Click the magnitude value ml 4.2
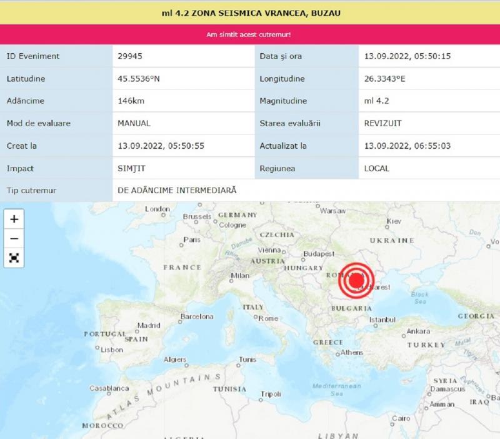This screenshot has height=439, width=500. [377, 101]
